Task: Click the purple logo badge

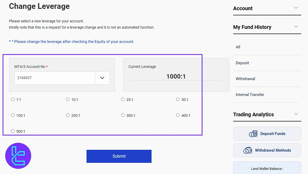Action: pyautogui.click(x=18, y=156)
